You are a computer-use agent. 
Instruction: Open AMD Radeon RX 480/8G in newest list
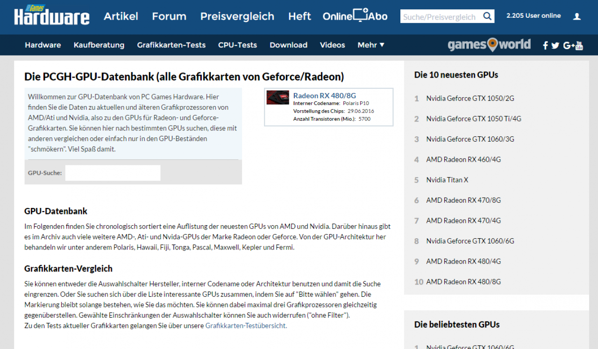(463, 282)
